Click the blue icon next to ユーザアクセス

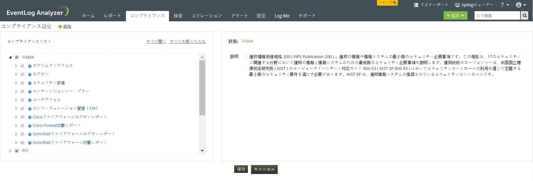point(30,100)
